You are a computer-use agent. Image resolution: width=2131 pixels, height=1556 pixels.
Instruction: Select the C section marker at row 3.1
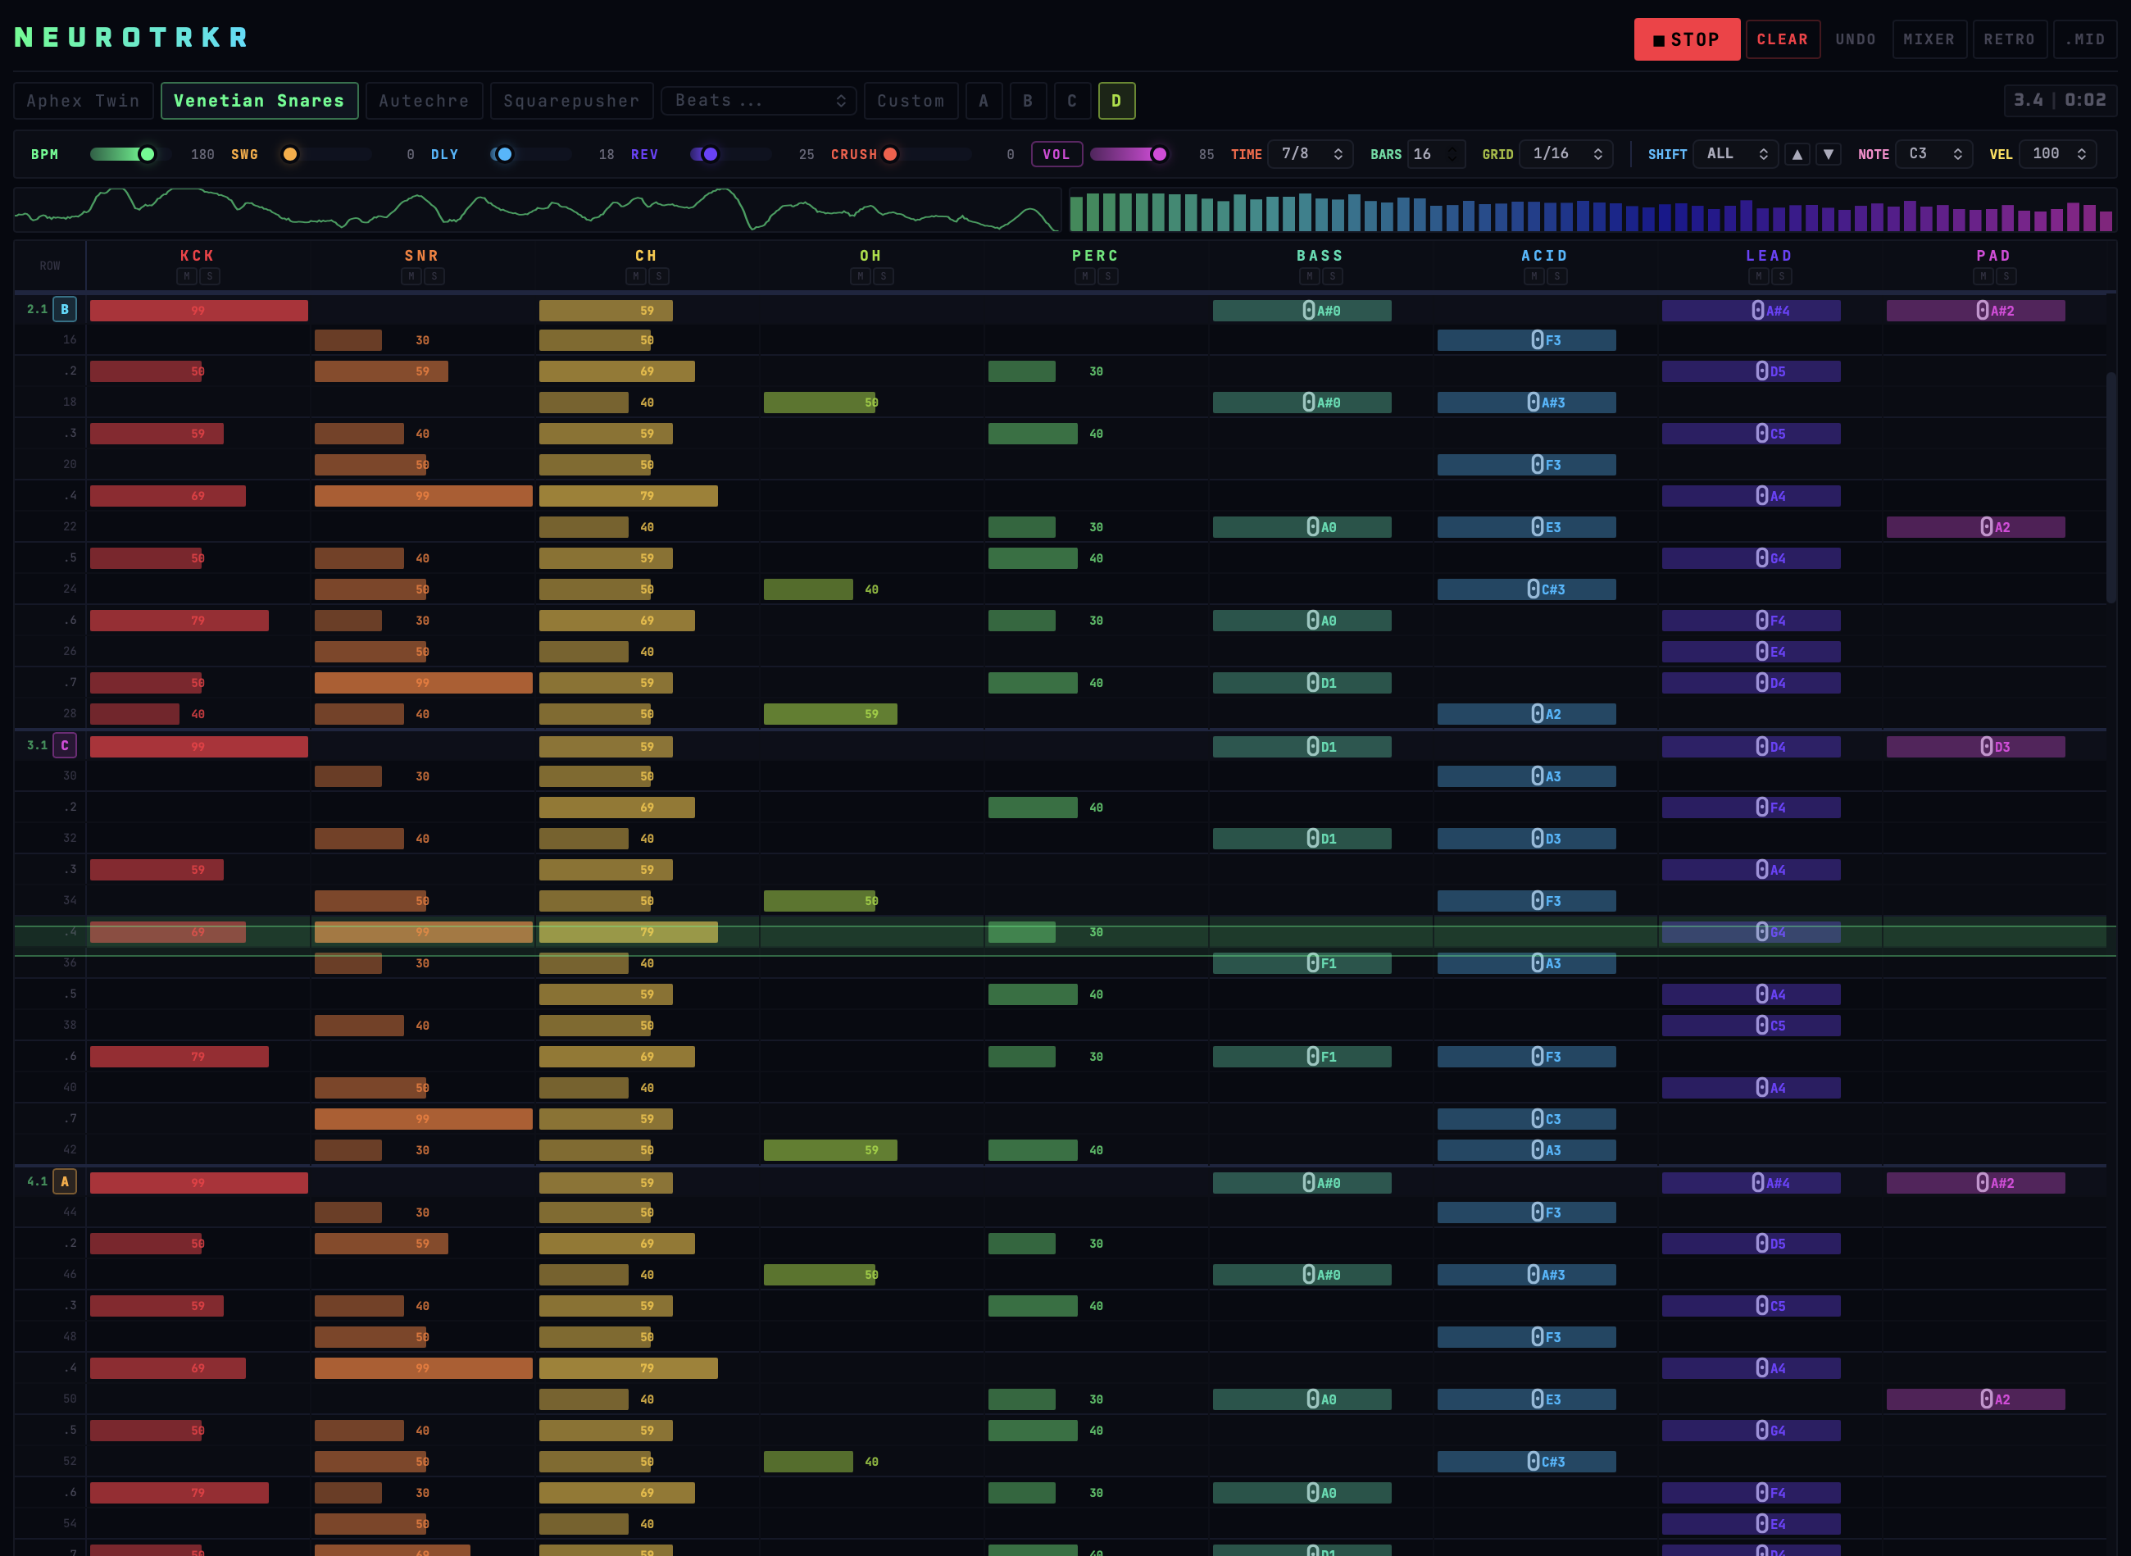click(x=65, y=745)
